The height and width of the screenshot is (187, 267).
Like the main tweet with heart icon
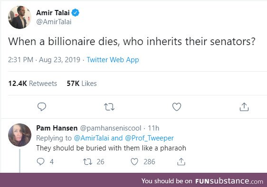177,107
